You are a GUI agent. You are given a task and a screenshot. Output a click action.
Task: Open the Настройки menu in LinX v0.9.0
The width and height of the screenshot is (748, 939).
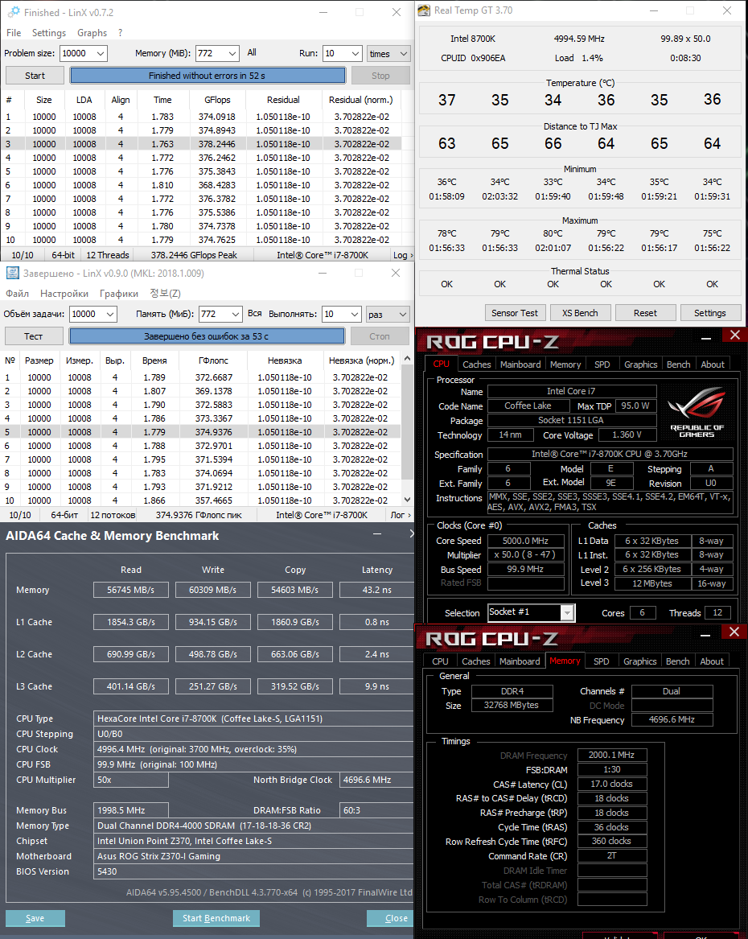point(64,294)
